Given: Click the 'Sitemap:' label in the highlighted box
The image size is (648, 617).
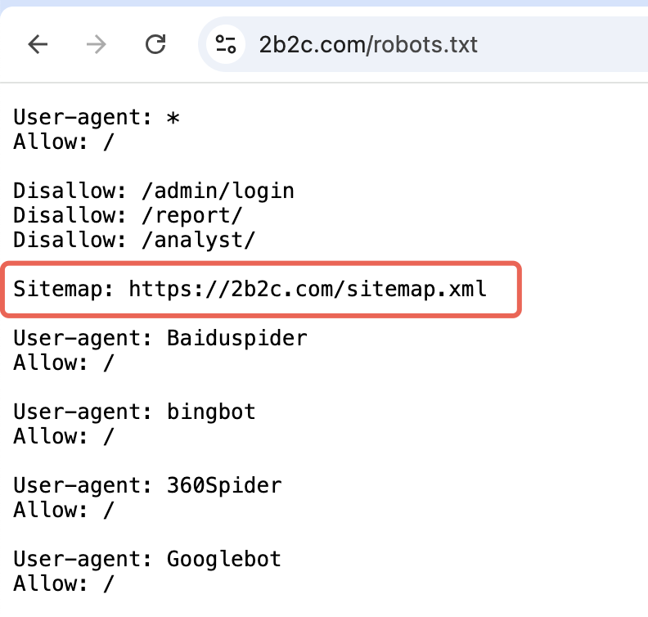Looking at the screenshot, I should [x=63, y=289].
